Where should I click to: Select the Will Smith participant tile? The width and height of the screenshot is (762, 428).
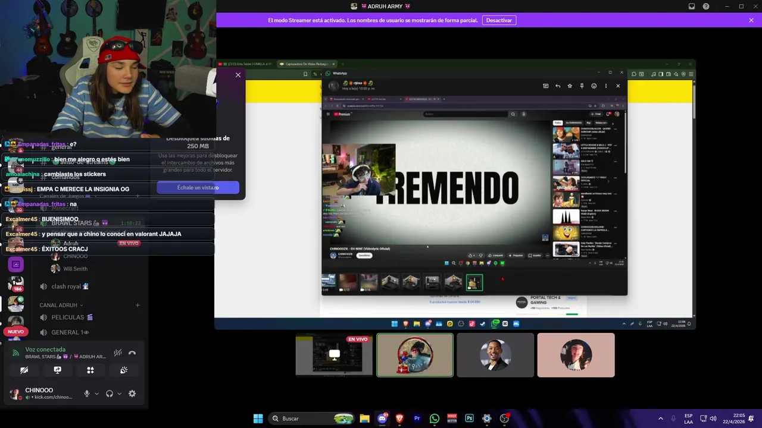(x=495, y=355)
